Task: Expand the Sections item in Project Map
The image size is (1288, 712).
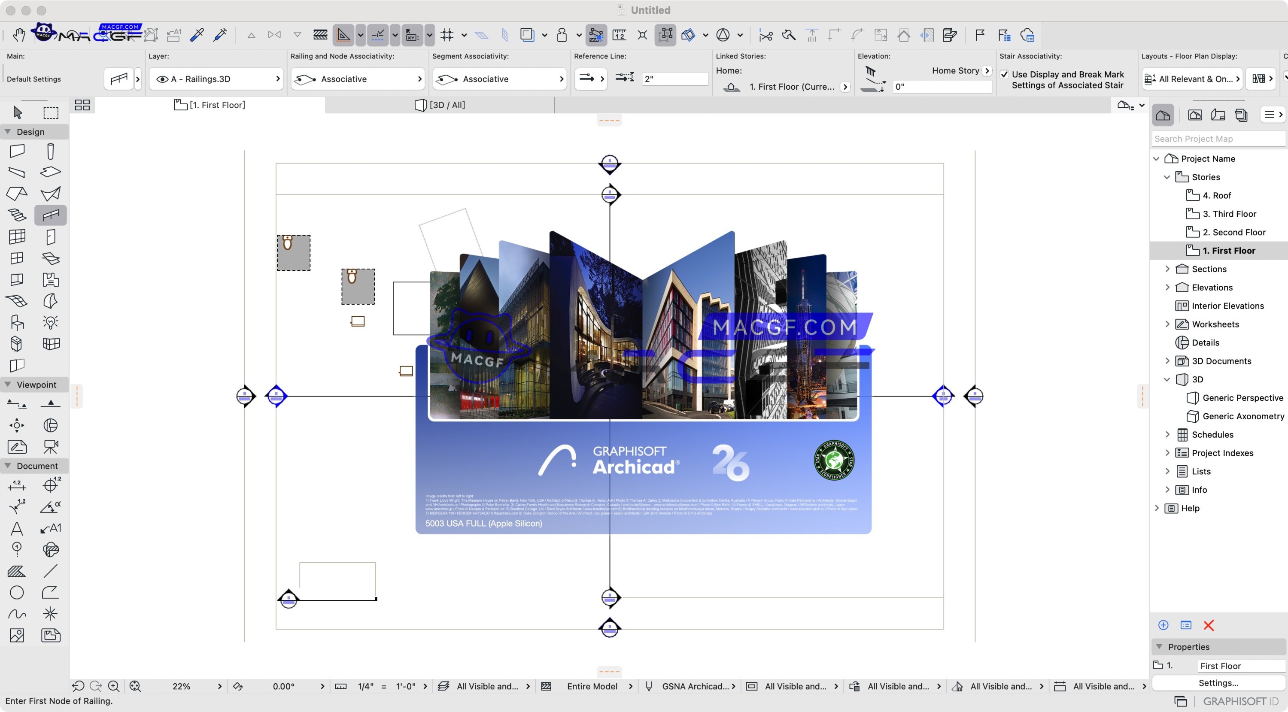Action: (1167, 269)
